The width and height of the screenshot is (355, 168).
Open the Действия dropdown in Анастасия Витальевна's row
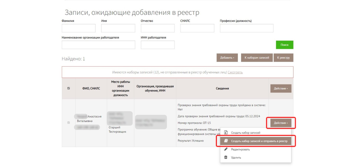point(281,123)
